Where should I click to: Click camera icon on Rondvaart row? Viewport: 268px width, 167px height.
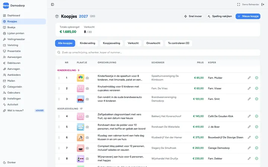pyautogui.click(x=87, y=127)
